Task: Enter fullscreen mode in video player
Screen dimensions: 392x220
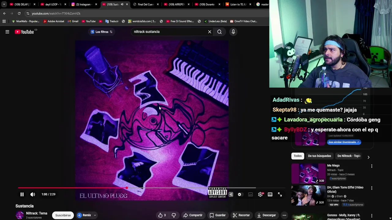Action: (280, 194)
